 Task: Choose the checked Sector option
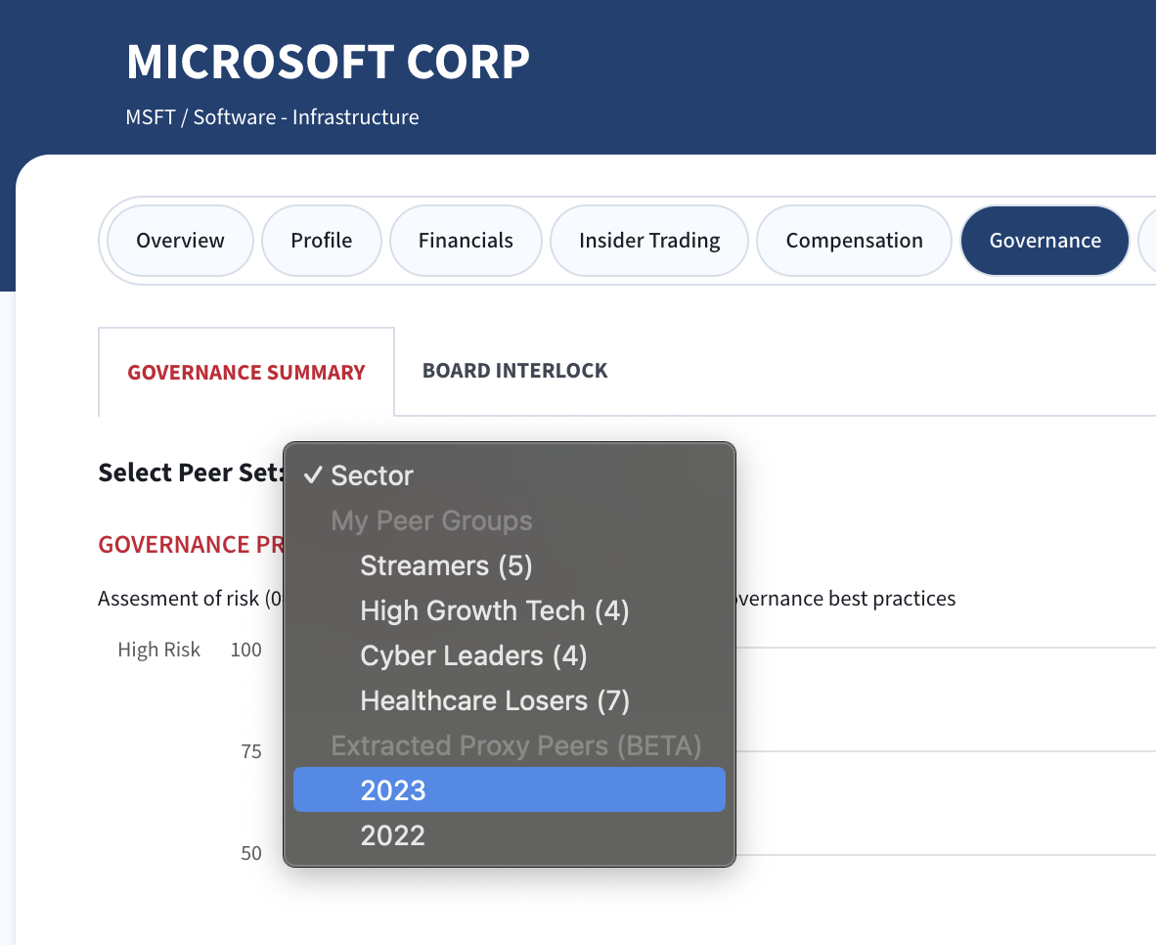pos(372,475)
